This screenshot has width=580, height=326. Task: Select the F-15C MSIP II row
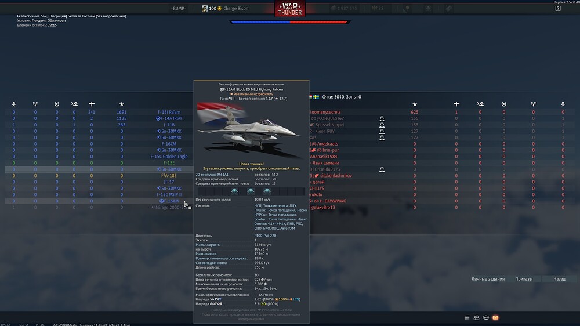point(99,195)
